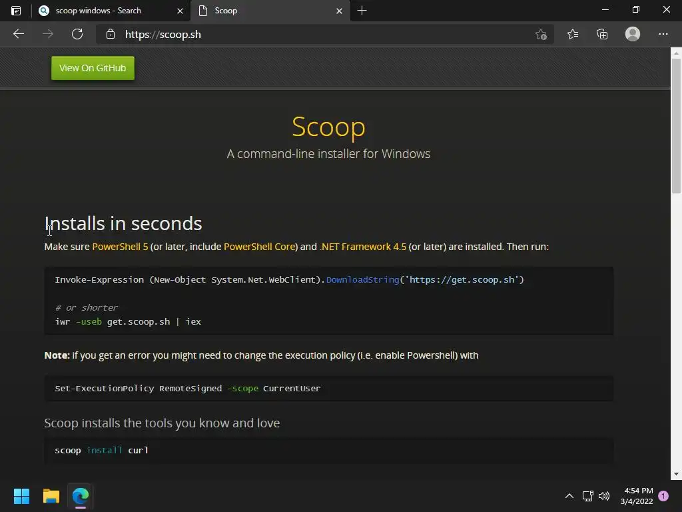Viewport: 682px width, 512px height.
Task: Click the Microsoft Edge taskbar icon
Action: click(x=81, y=496)
